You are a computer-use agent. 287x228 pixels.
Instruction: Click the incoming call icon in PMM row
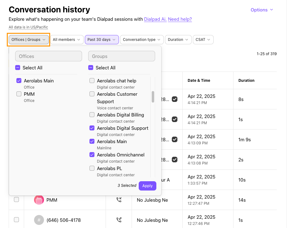119,199
